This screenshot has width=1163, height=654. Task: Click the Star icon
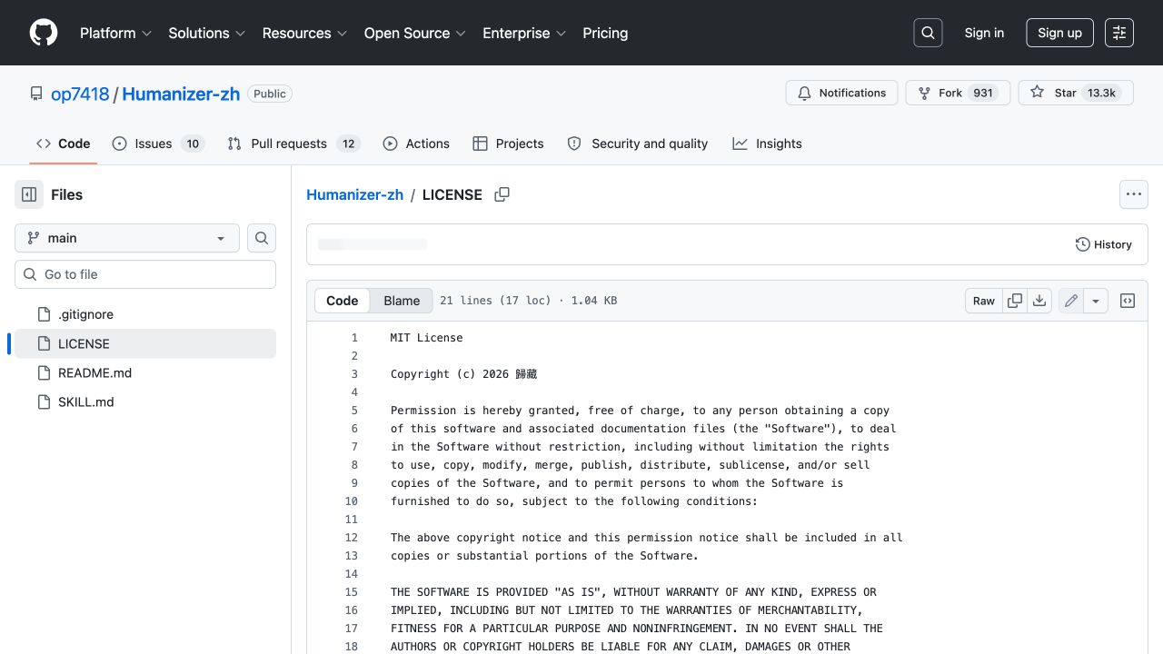pyautogui.click(x=1037, y=93)
